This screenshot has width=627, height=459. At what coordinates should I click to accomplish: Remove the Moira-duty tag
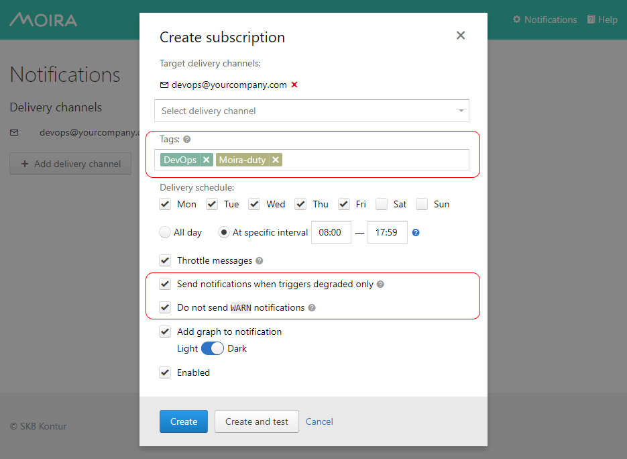pyautogui.click(x=276, y=160)
